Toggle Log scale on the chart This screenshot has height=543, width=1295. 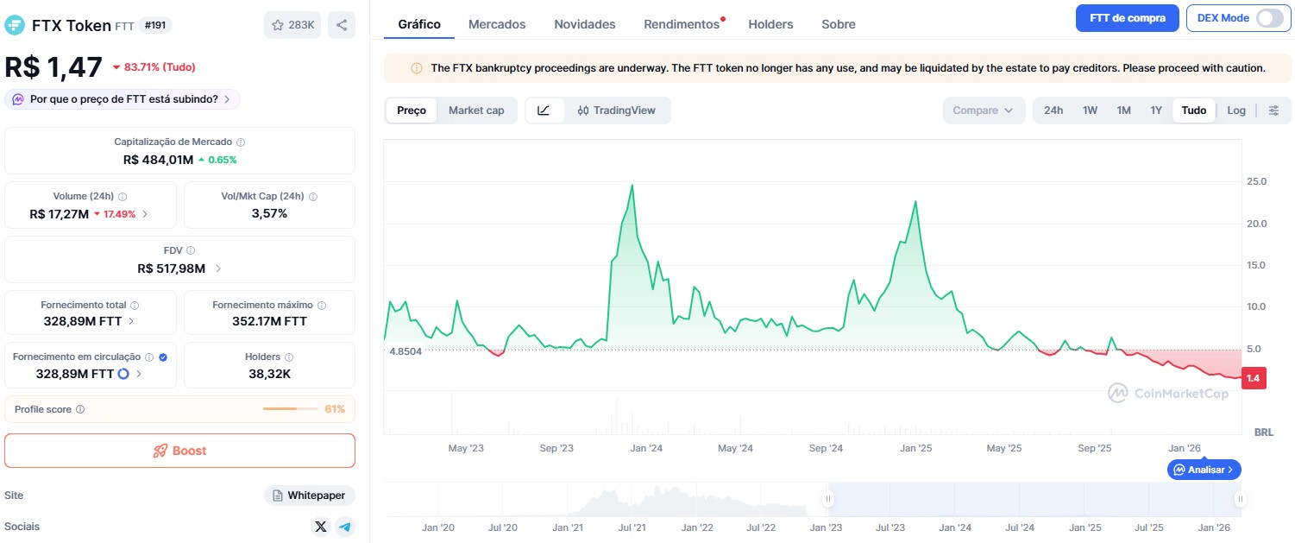[x=1236, y=110]
